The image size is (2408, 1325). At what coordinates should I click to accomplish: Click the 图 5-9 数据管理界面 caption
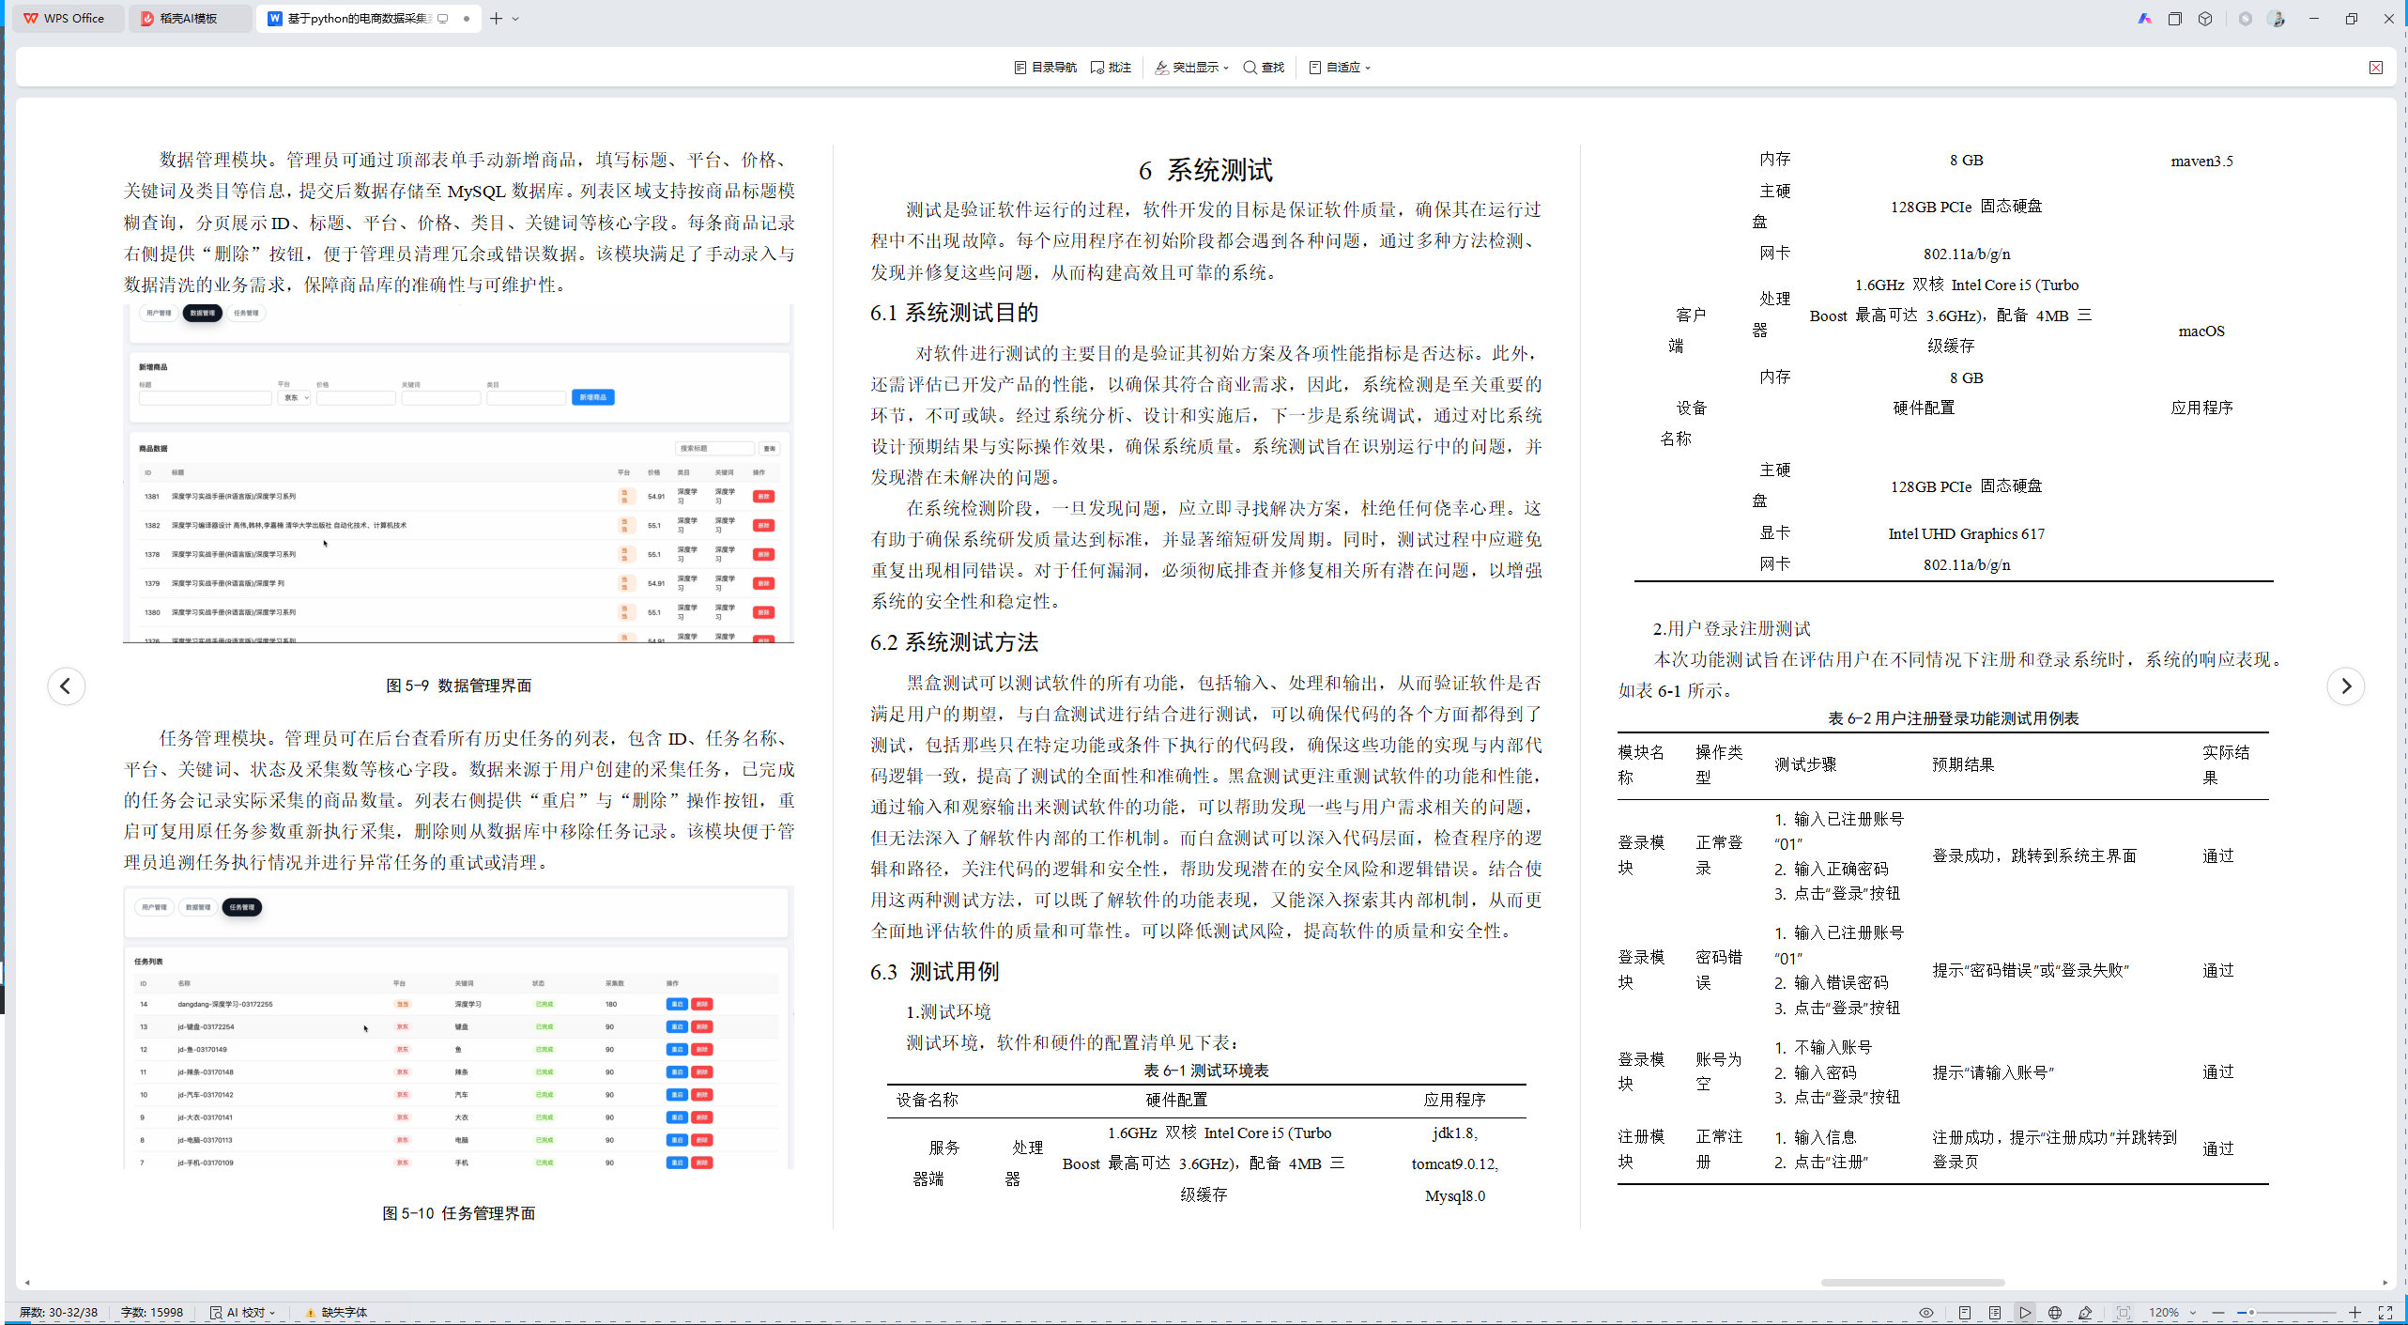458,686
